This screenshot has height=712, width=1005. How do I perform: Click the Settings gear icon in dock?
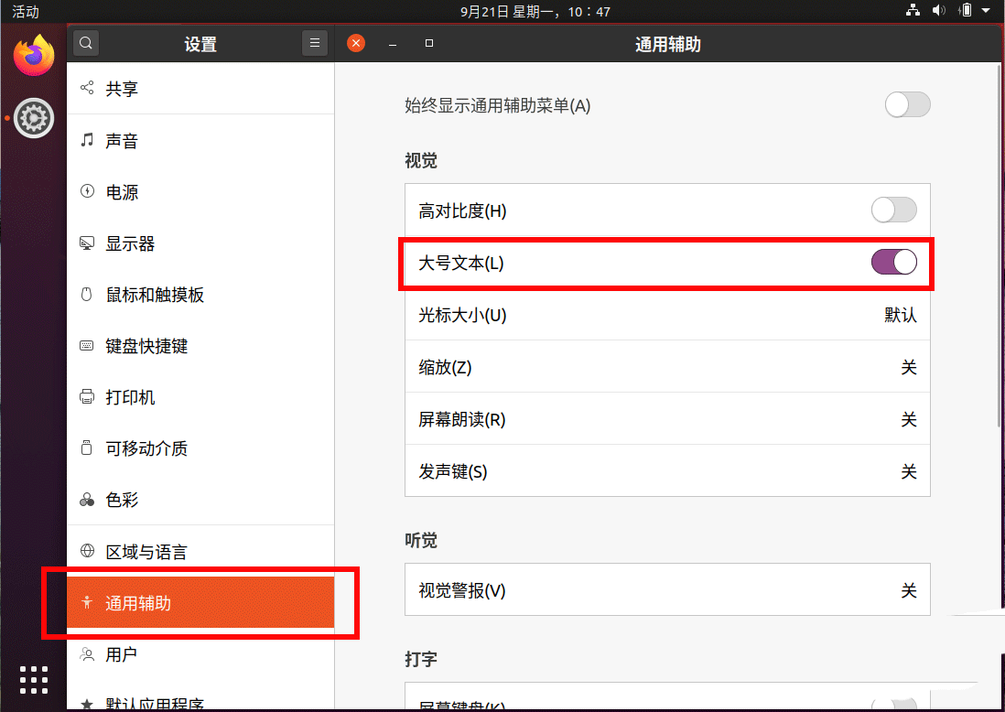pos(34,117)
